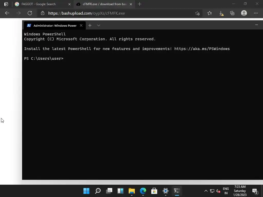Add a new terminal tab

point(90,25)
